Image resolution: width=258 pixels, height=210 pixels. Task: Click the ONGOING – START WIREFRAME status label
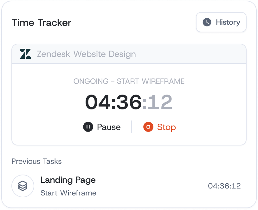(129, 81)
